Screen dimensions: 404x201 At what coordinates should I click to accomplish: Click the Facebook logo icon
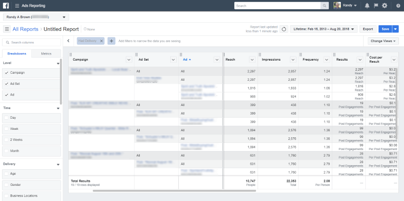[6, 6]
